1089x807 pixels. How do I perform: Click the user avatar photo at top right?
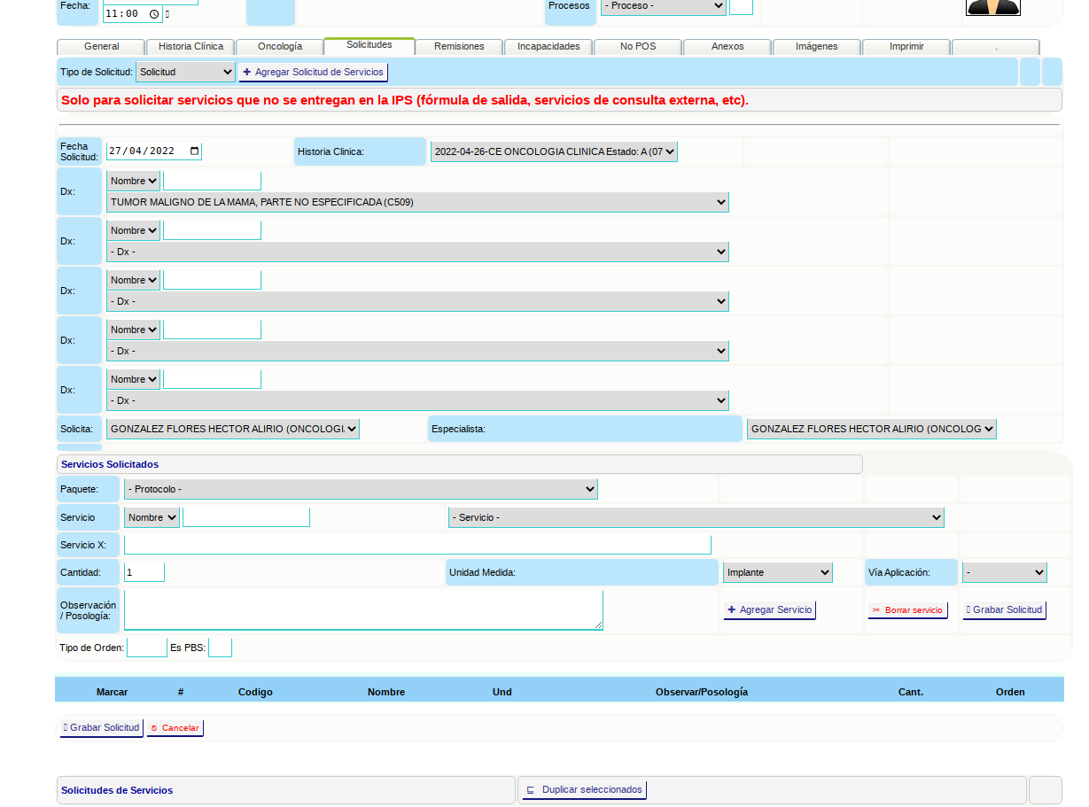992,7
